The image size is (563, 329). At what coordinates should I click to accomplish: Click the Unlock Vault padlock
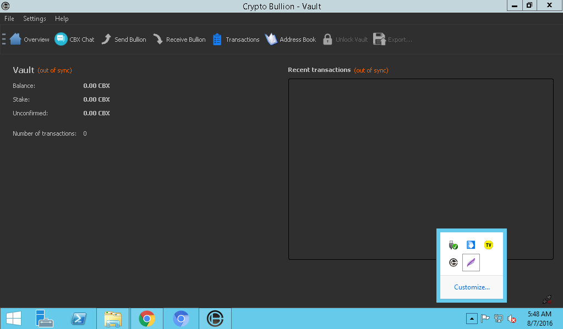tap(327, 40)
